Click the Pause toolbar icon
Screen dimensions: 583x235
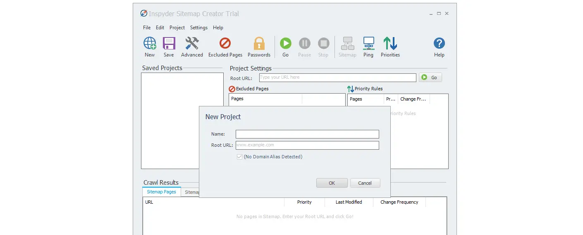(x=304, y=43)
